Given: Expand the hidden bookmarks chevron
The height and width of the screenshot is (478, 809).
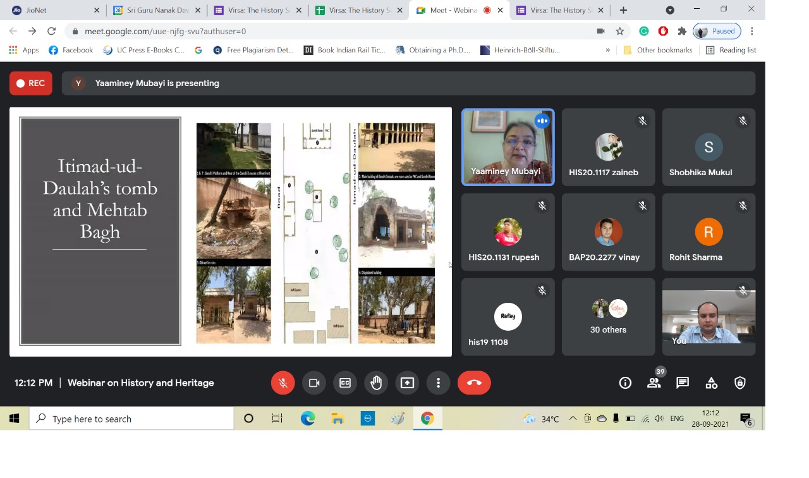Looking at the screenshot, I should (x=607, y=50).
